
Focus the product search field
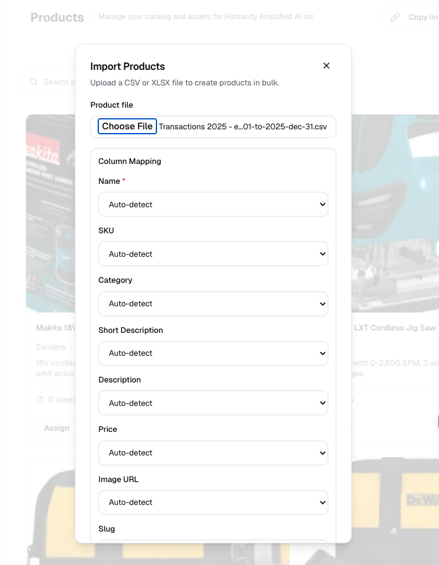[x=48, y=82]
